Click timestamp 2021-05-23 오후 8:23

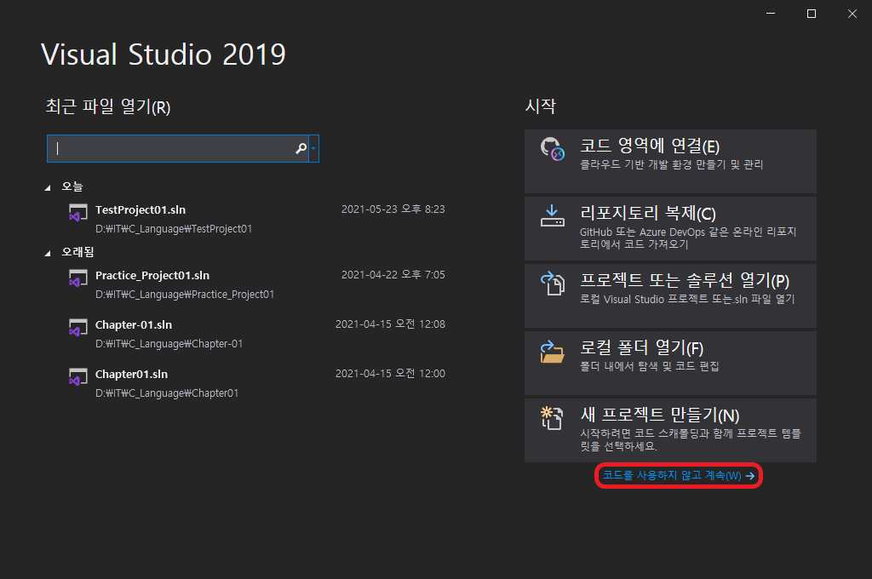click(x=393, y=209)
